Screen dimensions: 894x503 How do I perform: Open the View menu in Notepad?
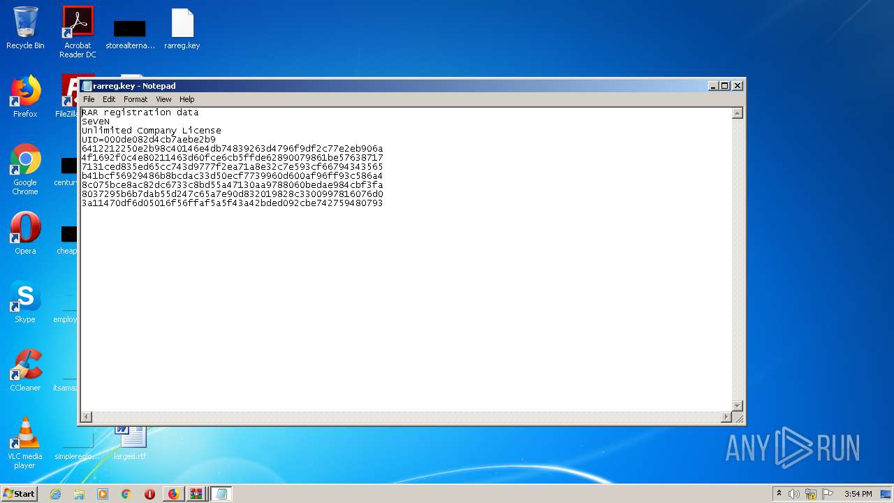(x=163, y=99)
